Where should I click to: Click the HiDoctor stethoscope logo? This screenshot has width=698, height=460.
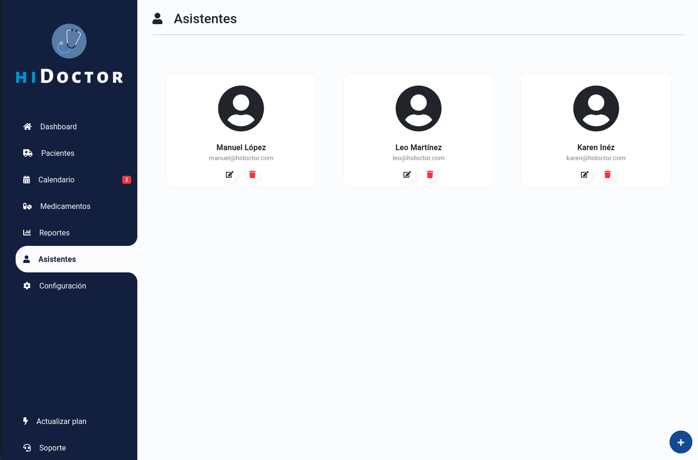pyautogui.click(x=69, y=41)
